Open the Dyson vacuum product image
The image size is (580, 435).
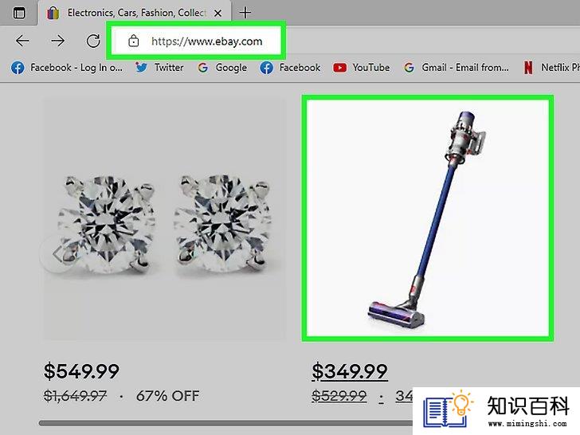(x=428, y=218)
